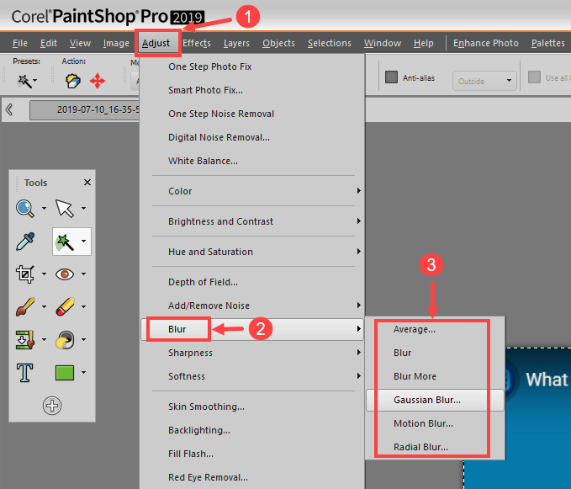Viewport: 571px width, 489px height.
Task: Expand the Sharpness submenu
Action: [x=252, y=353]
